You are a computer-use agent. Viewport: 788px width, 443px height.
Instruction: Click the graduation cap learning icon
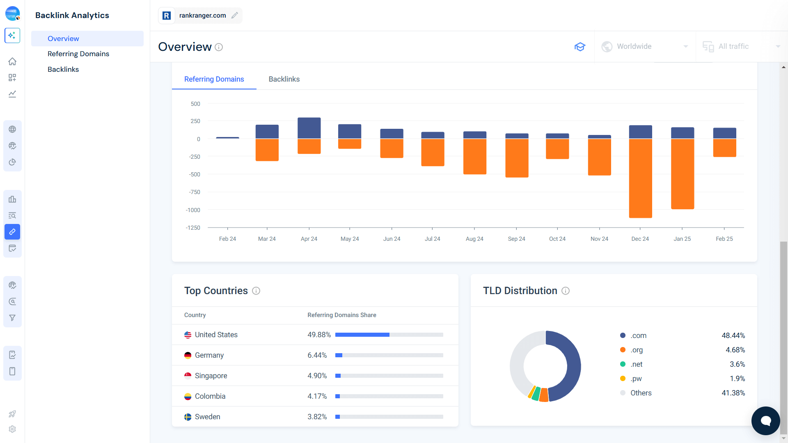click(x=580, y=46)
